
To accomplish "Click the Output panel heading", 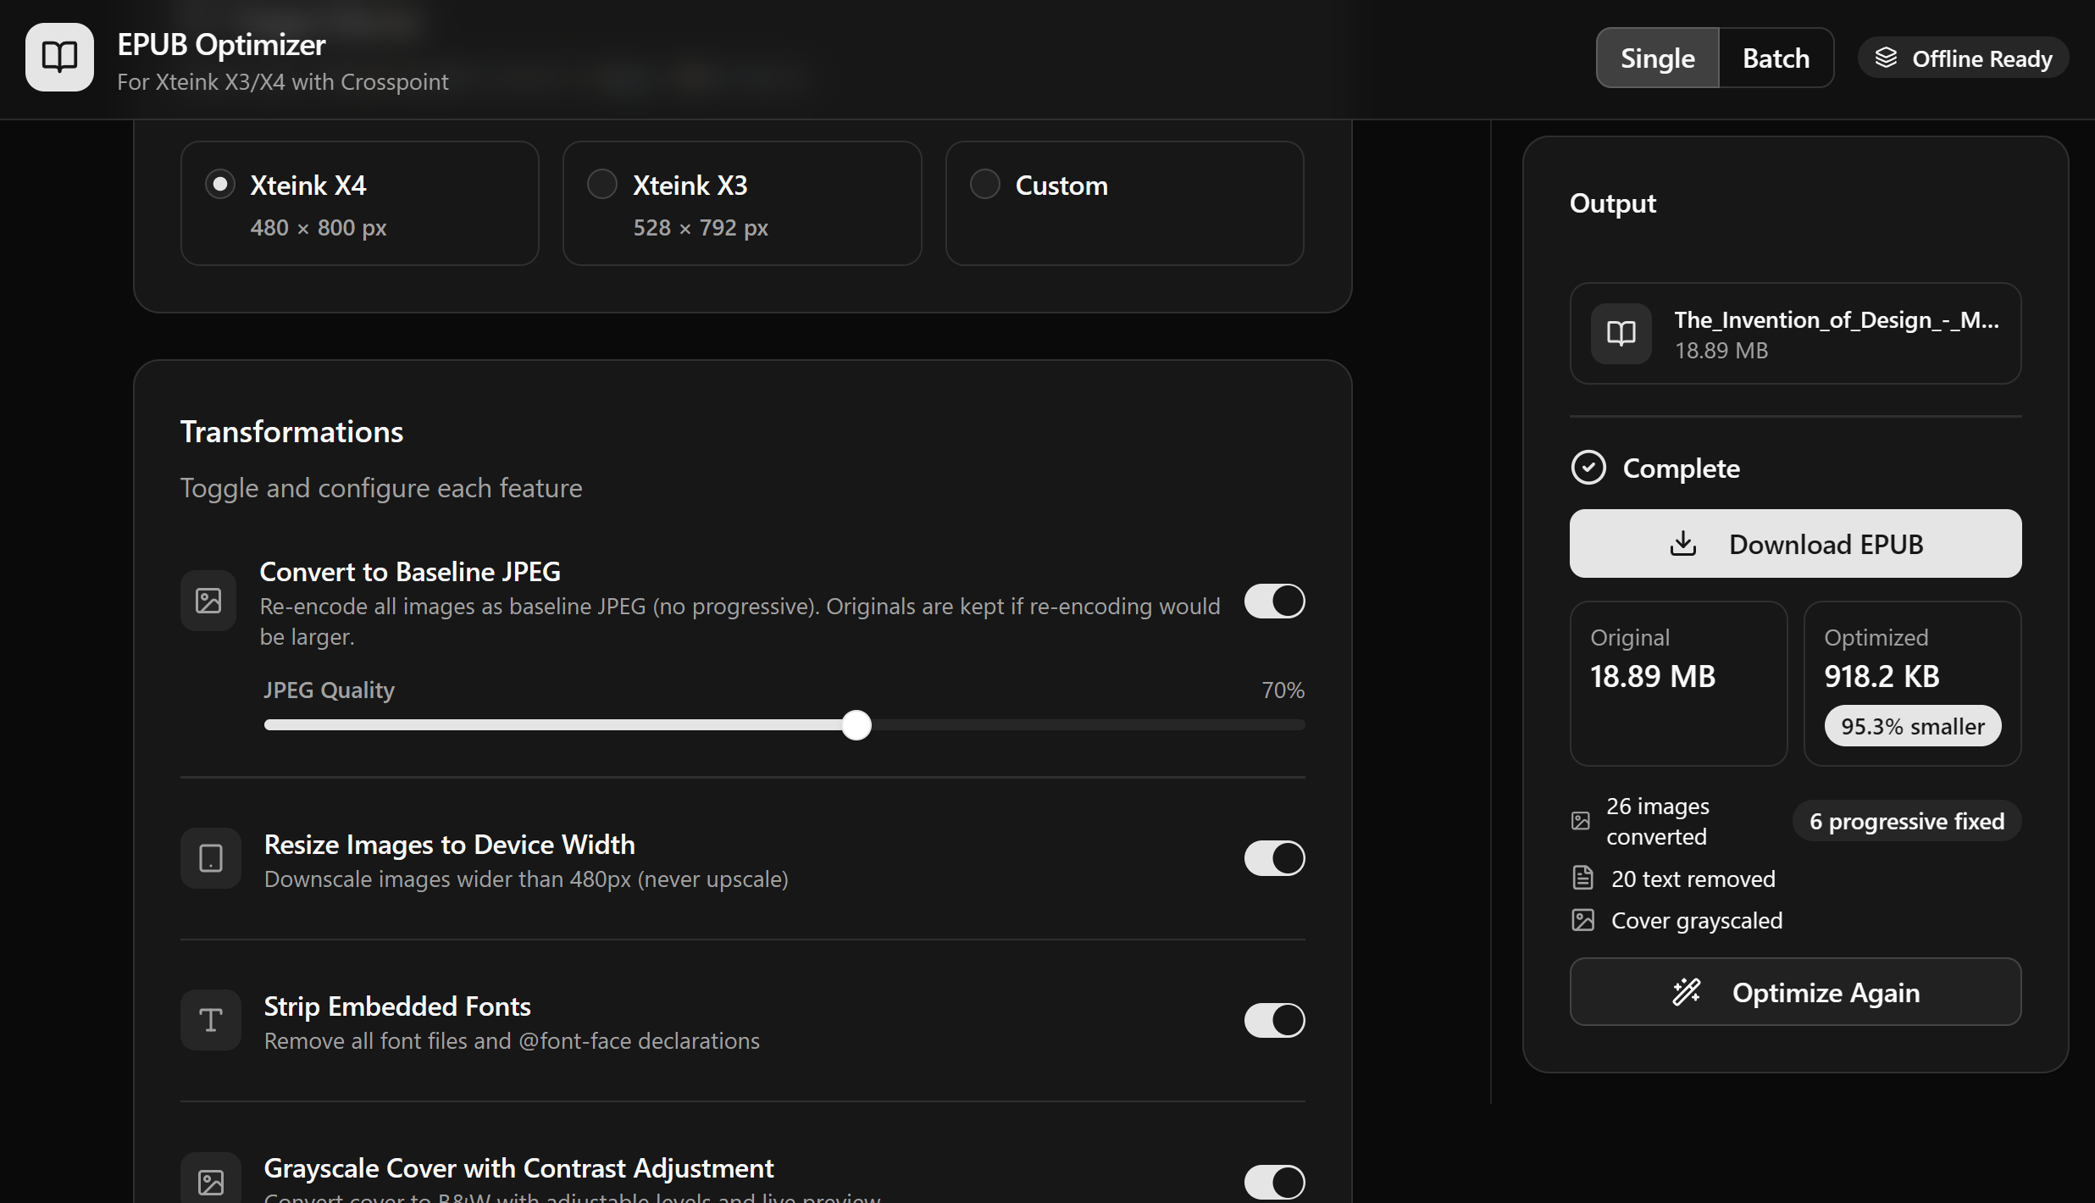I will 1612,203.
